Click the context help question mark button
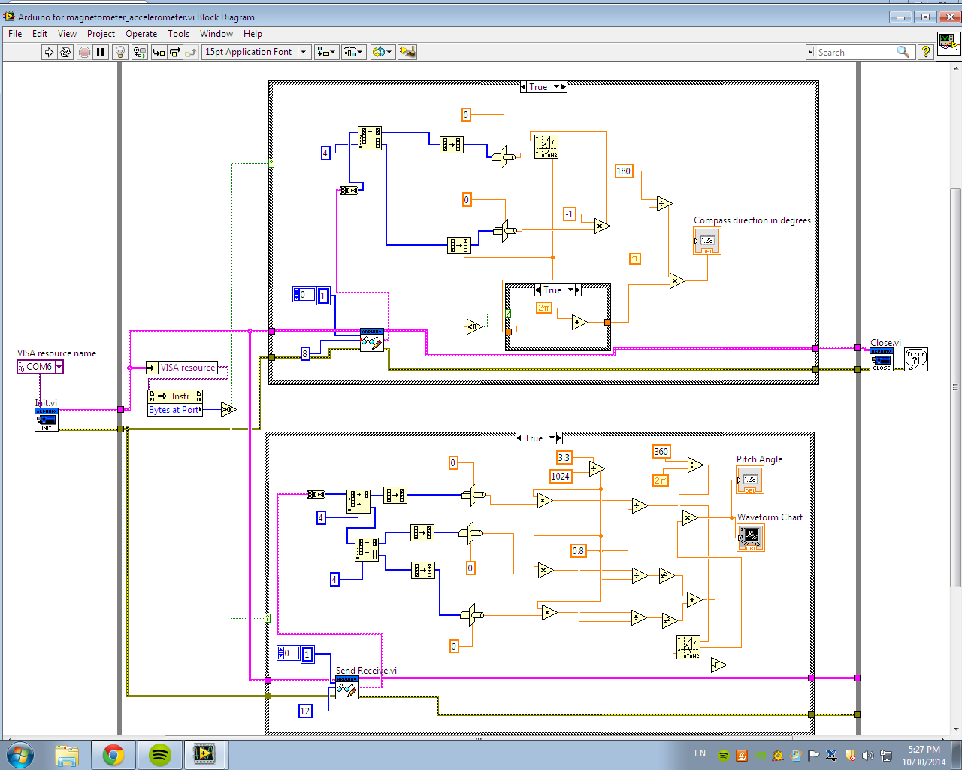 click(x=926, y=52)
